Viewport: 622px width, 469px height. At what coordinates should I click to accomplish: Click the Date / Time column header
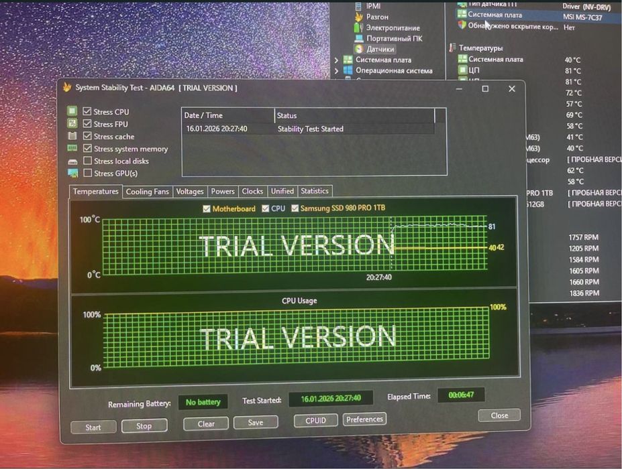click(228, 115)
